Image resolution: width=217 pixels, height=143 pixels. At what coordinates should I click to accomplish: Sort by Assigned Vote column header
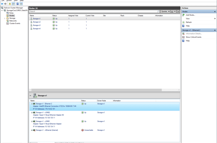coord(76,16)
